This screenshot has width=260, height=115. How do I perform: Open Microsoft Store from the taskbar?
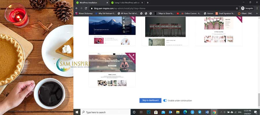pos(156,112)
